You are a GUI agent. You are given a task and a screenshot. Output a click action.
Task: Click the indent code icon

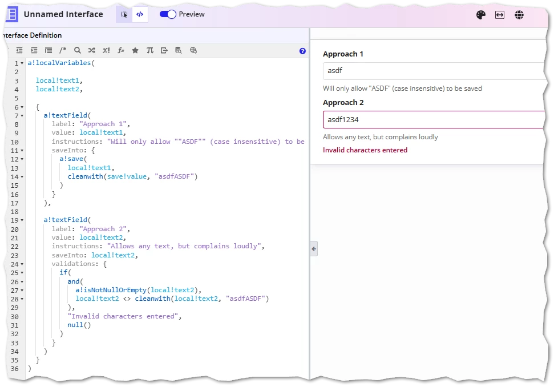(34, 51)
